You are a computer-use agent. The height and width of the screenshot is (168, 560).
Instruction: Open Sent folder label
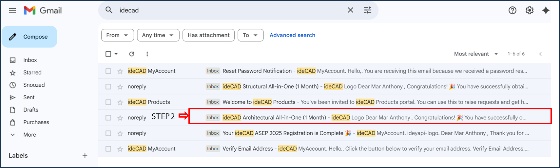tap(29, 97)
